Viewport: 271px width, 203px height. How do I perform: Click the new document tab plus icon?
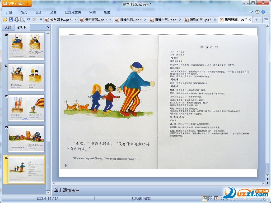coord(256,20)
